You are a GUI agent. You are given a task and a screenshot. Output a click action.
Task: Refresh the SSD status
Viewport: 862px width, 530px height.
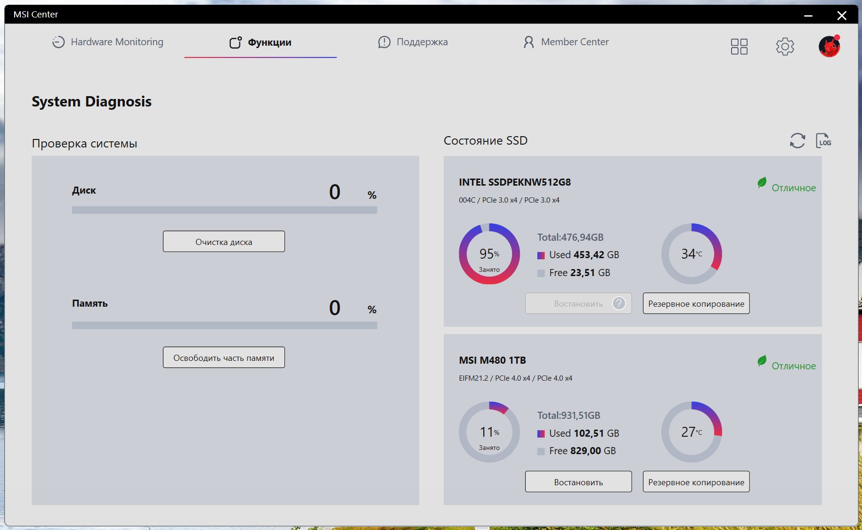[797, 140]
